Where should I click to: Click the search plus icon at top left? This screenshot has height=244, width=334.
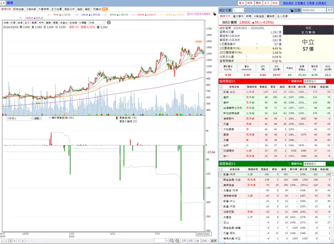(x=3, y=3)
